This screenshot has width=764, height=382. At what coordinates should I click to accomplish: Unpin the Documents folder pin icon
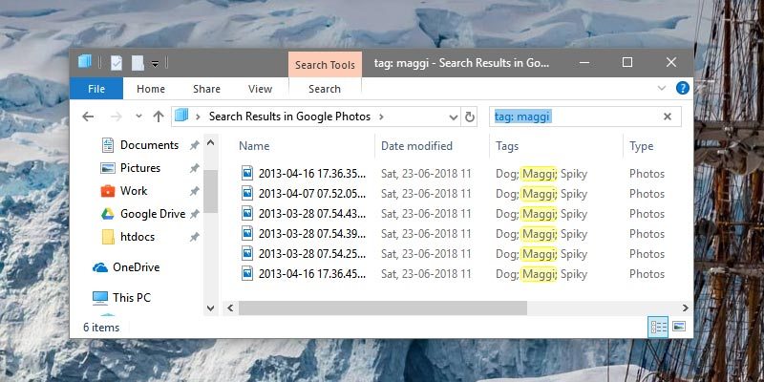coord(195,145)
